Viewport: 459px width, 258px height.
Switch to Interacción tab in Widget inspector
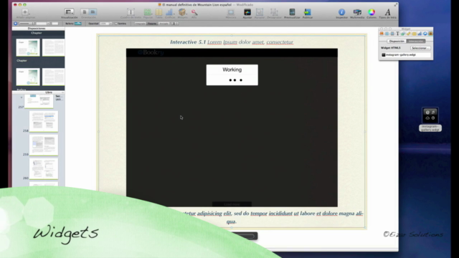(x=416, y=42)
